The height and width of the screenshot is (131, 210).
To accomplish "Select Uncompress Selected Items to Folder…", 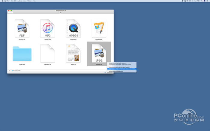I will click(120, 67).
